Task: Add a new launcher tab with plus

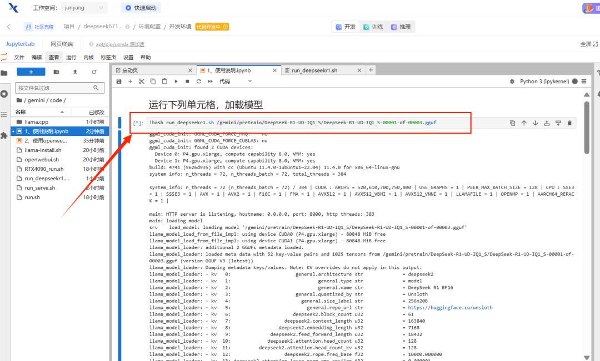Action: pyautogui.click(x=371, y=70)
